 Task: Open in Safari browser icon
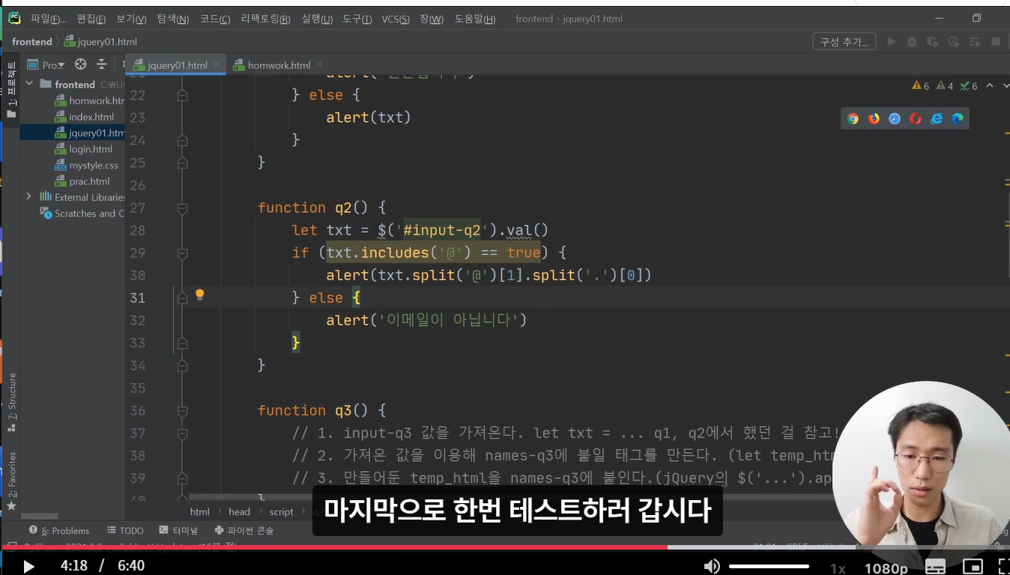pos(895,118)
